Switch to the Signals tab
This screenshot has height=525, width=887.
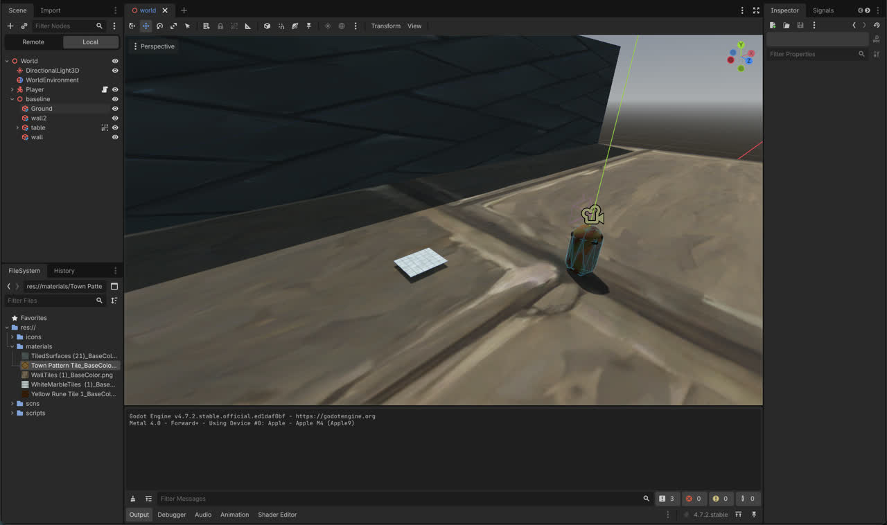point(823,10)
